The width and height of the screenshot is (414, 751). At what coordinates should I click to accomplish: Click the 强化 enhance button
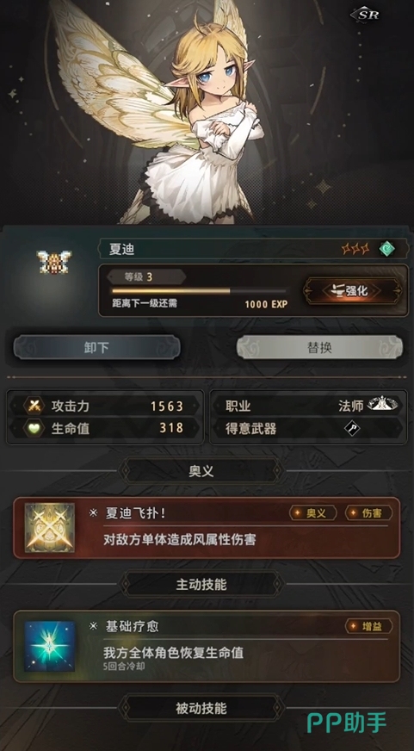352,291
